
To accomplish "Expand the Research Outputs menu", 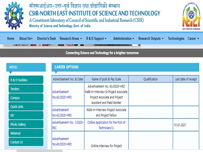I will 151,39.
